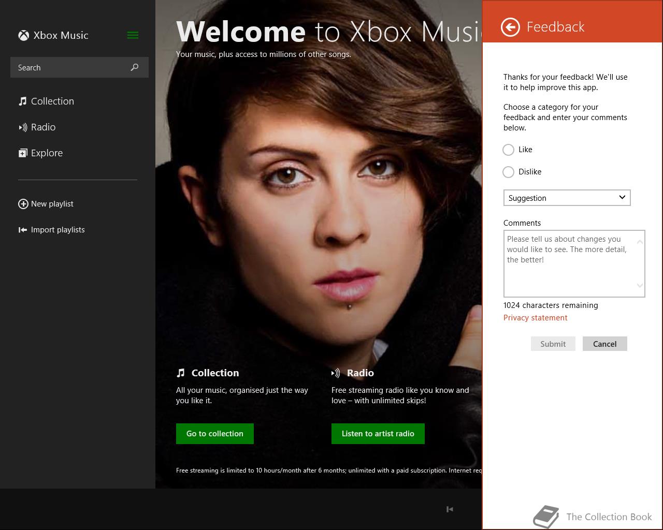
Task: Click the '1024 characters remaining' text
Action: (551, 305)
